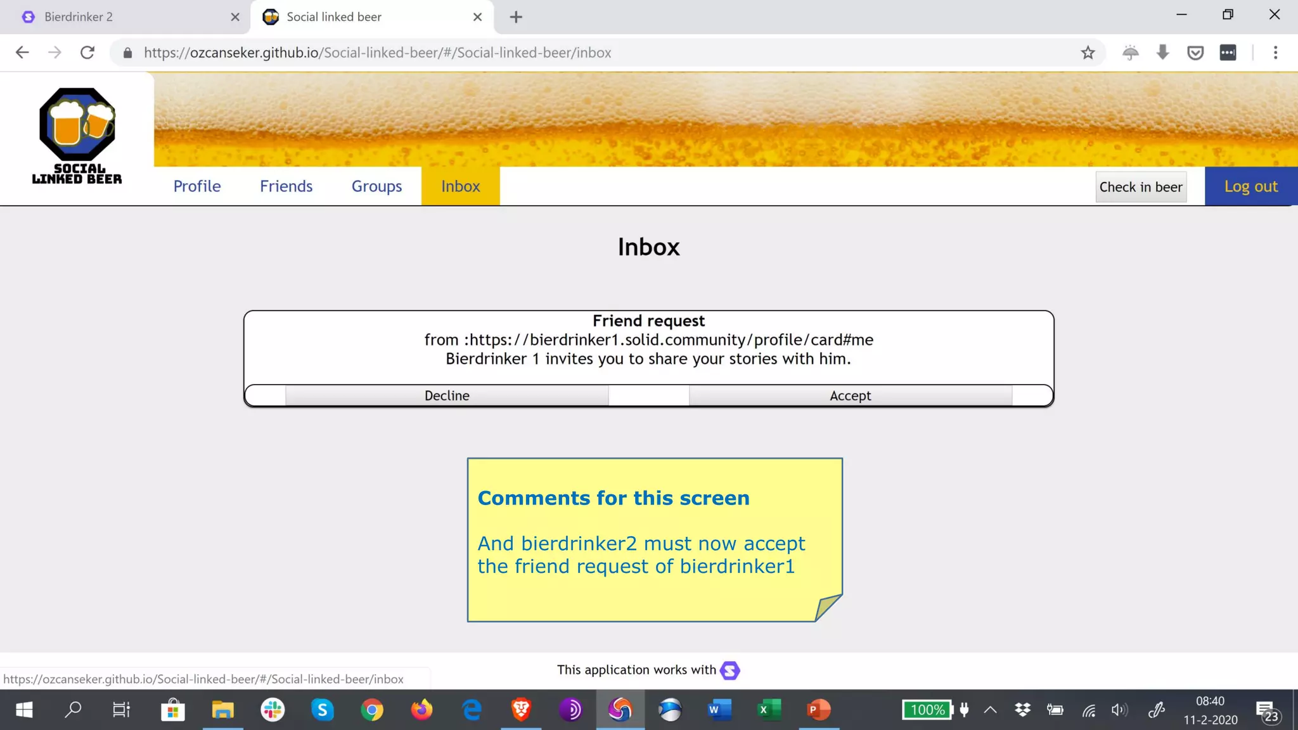
Task: Close the Social linked beer tab
Action: pyautogui.click(x=478, y=17)
